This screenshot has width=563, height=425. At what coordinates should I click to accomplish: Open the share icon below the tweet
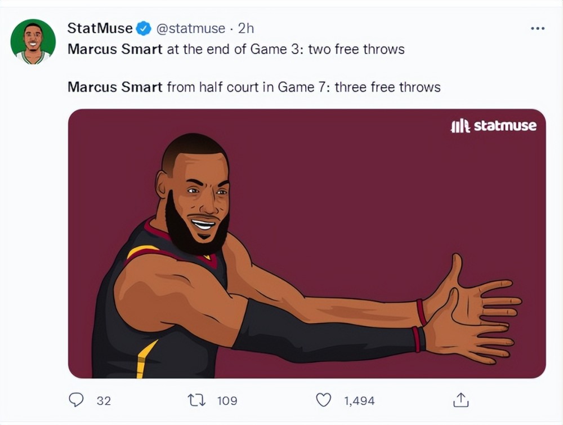click(461, 400)
